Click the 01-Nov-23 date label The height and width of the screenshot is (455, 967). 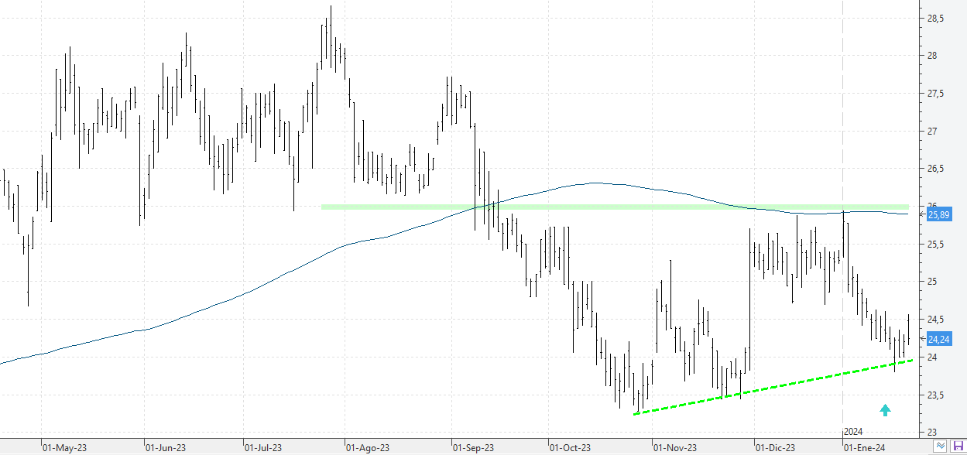click(x=674, y=447)
